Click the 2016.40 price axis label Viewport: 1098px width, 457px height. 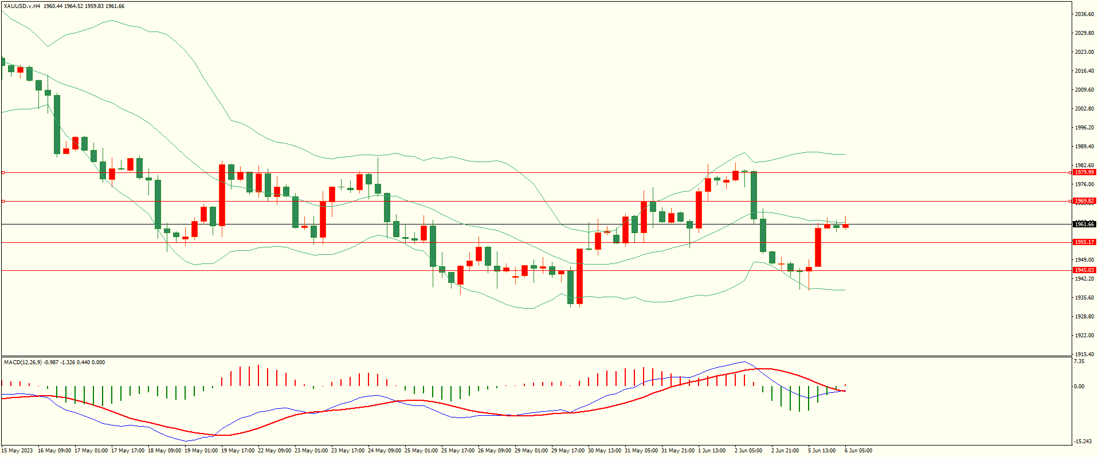(1085, 71)
